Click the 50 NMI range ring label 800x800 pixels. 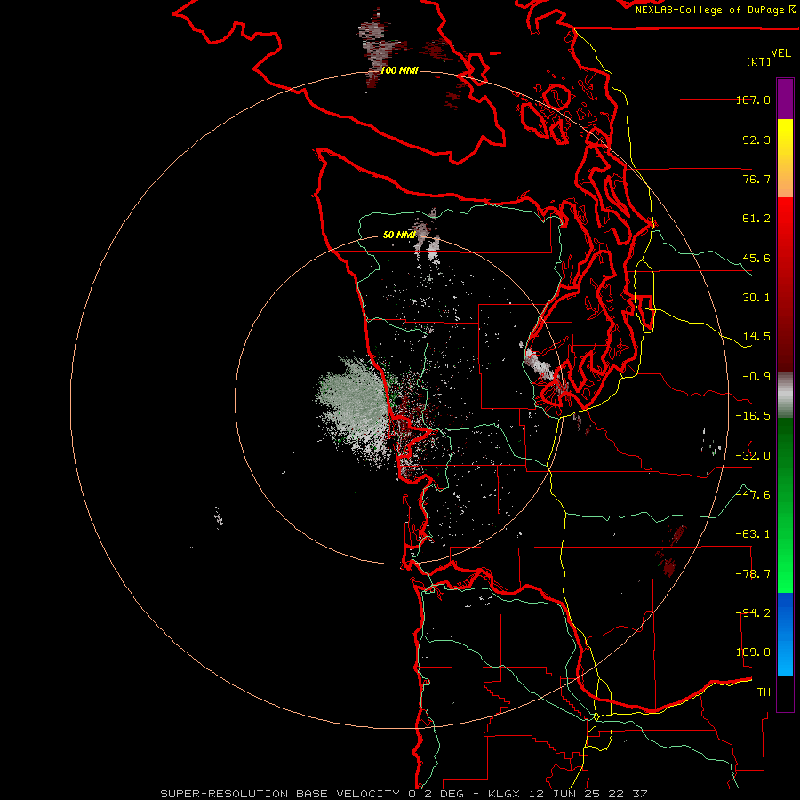tap(399, 235)
